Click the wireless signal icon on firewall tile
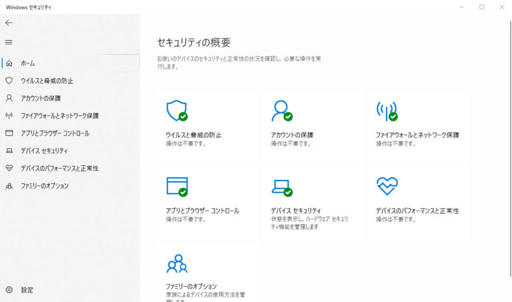The width and height of the screenshot is (512, 302). click(386, 110)
